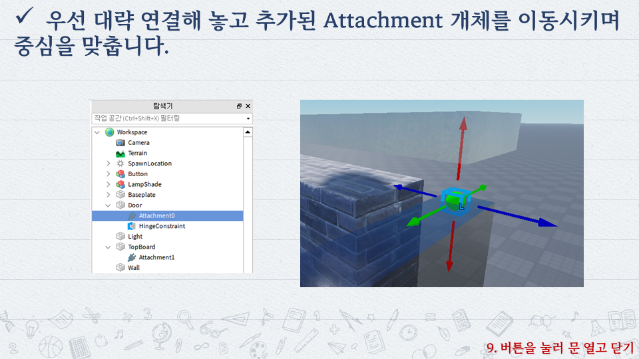Select the Wall row
This screenshot has width=639, height=359.
point(168,267)
